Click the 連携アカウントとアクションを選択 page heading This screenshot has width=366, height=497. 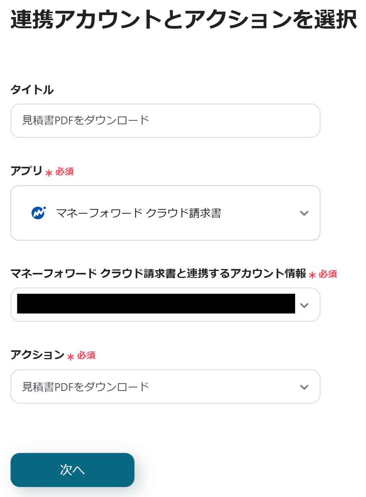[184, 19]
